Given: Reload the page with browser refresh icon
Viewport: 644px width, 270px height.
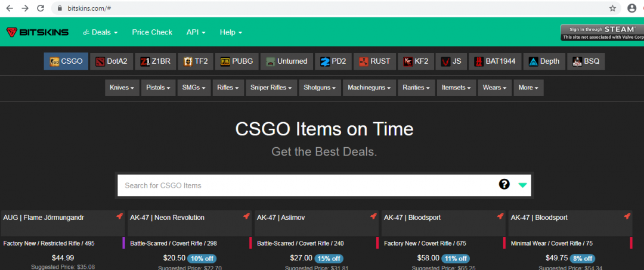Looking at the screenshot, I should [x=41, y=8].
